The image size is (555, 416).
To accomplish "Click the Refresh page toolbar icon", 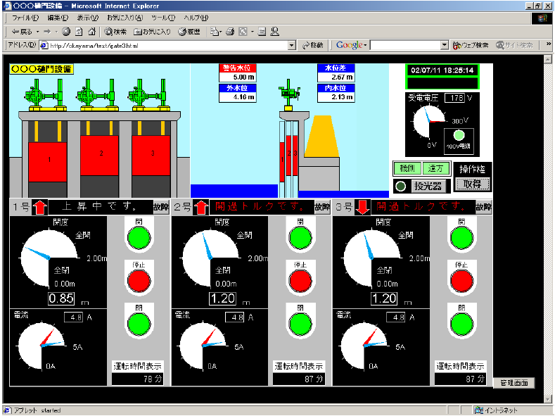I will [x=79, y=32].
